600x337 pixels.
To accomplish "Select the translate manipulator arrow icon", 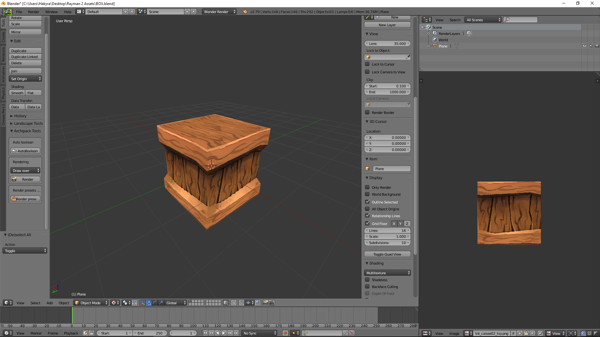I will pos(148,303).
